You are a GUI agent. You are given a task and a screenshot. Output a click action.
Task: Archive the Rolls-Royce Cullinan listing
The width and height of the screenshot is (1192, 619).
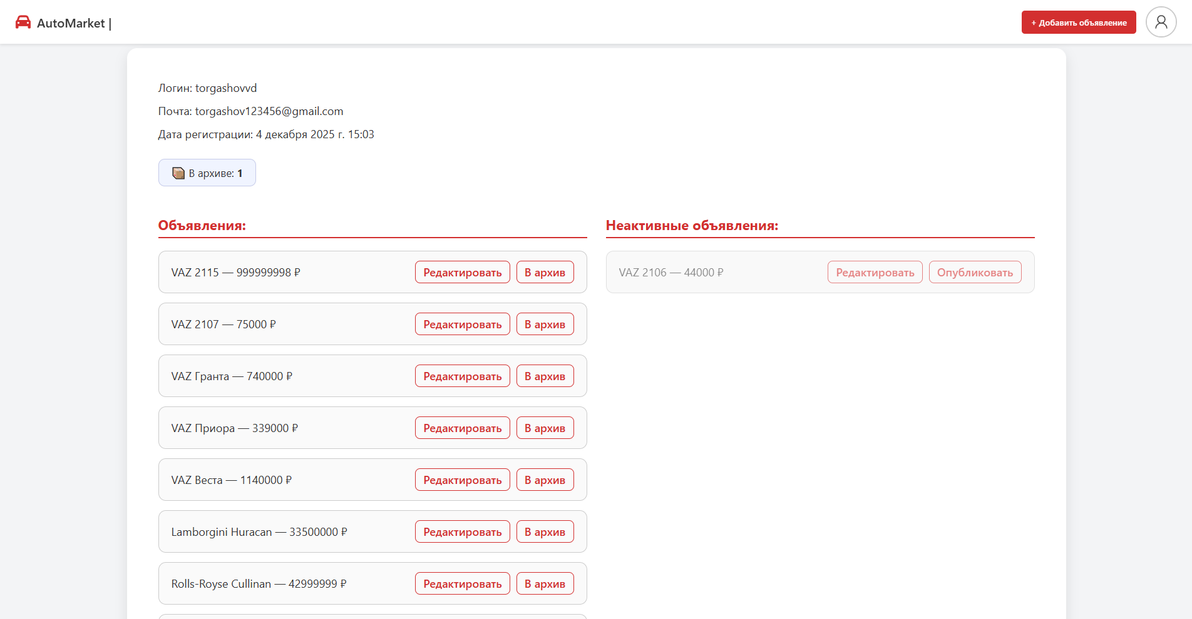pyautogui.click(x=545, y=584)
